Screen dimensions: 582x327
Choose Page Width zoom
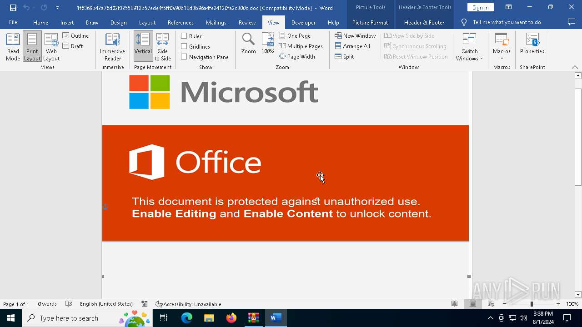tap(297, 56)
